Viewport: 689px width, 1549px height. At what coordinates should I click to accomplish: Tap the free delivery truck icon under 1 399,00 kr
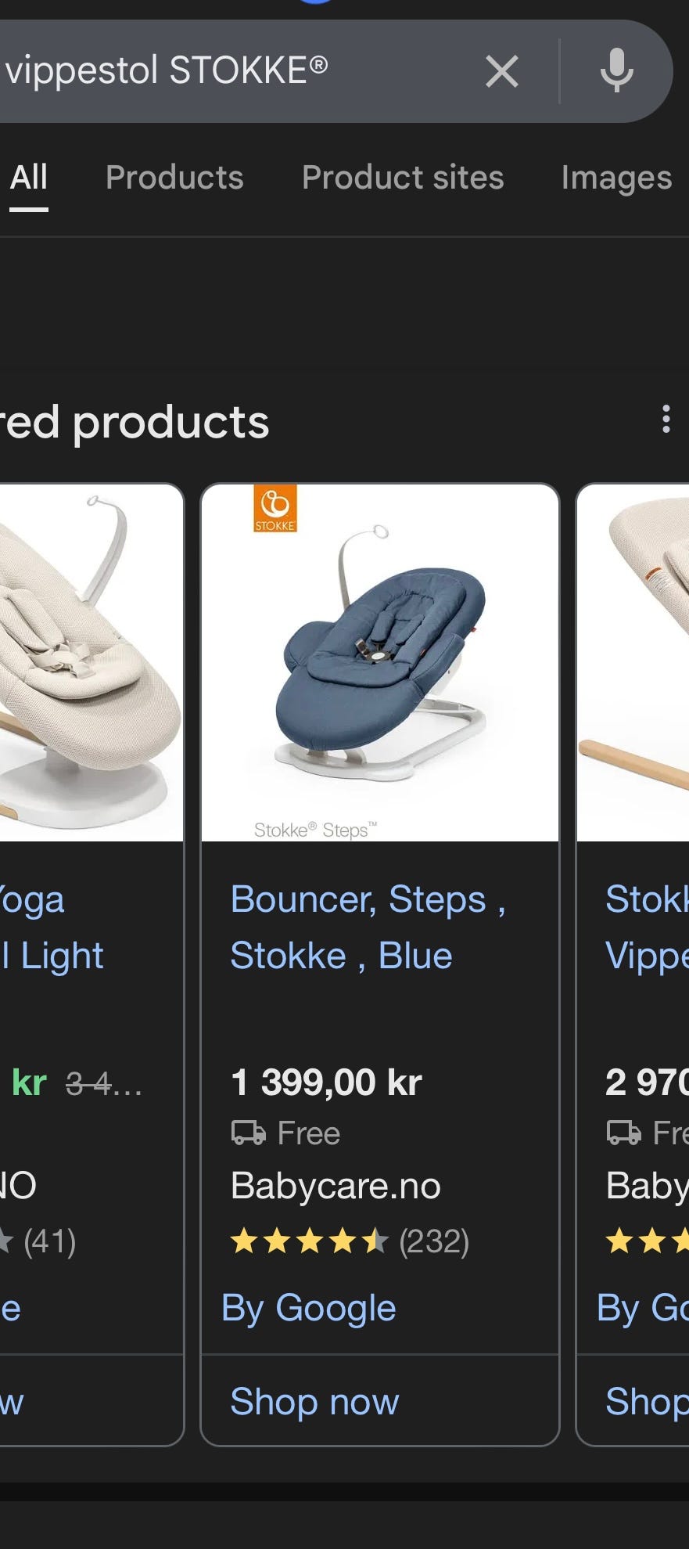click(x=249, y=1133)
